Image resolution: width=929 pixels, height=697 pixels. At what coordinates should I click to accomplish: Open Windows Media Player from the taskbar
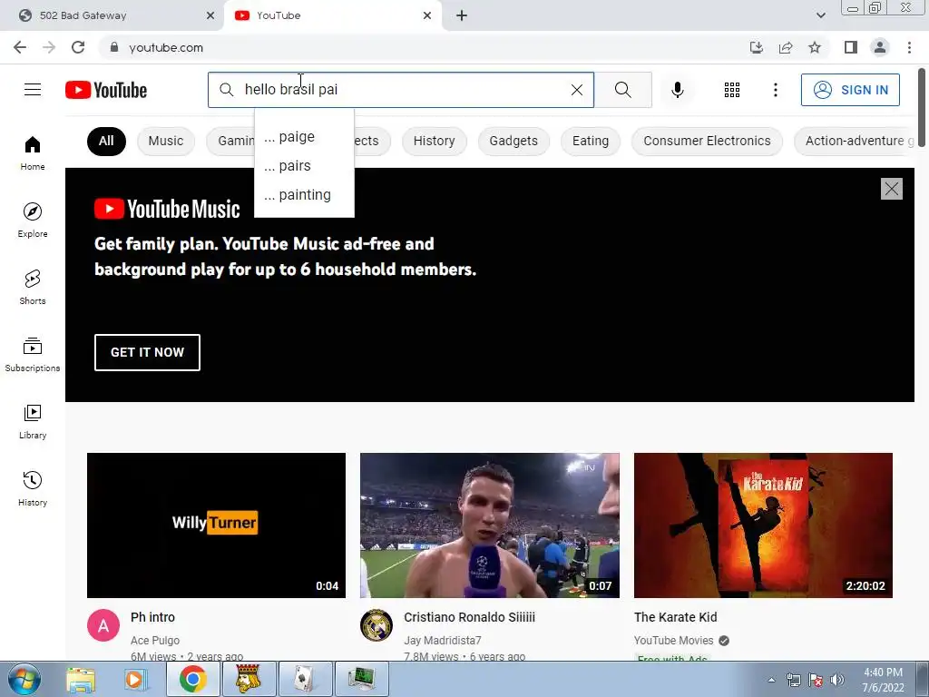135,679
